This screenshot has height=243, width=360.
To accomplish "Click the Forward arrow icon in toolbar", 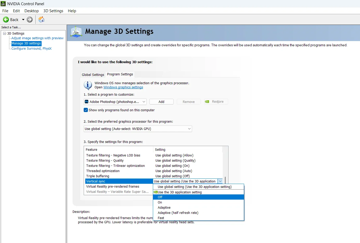I will [x=30, y=19].
